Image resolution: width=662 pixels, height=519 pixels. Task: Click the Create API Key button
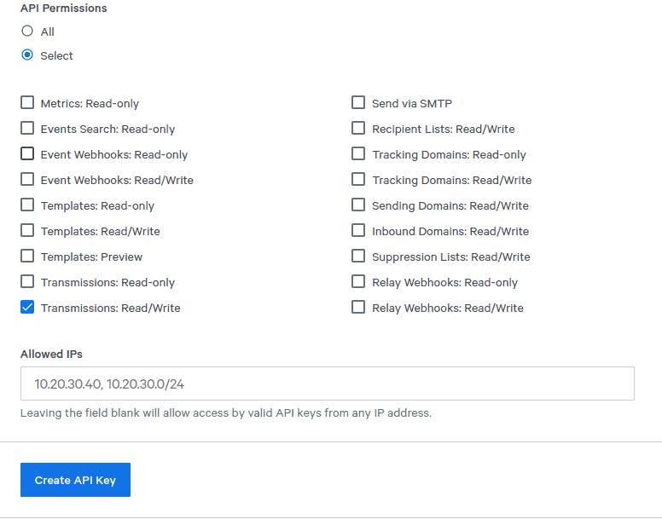pos(75,480)
